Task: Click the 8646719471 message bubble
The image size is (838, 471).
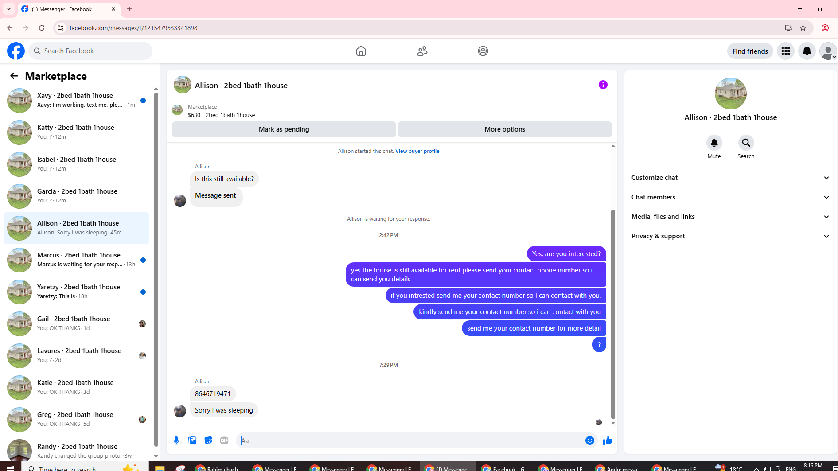Action: point(213,394)
